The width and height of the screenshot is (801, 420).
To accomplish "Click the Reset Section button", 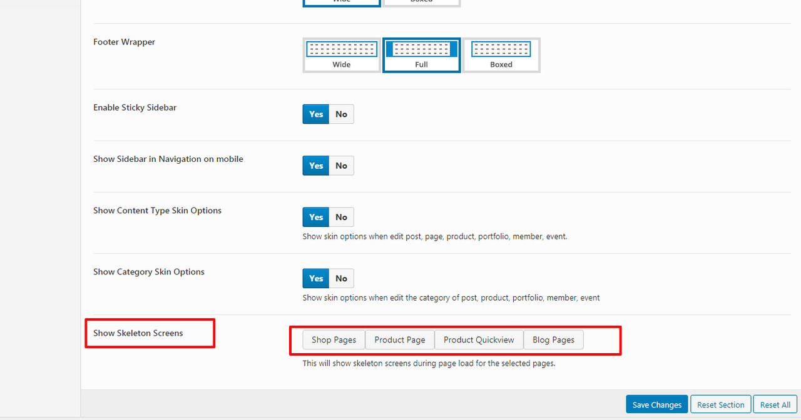I will pos(721,404).
